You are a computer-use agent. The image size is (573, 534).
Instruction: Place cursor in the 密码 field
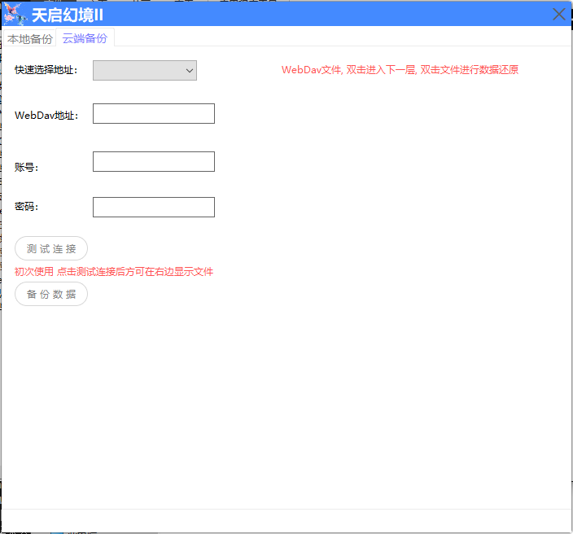[154, 208]
